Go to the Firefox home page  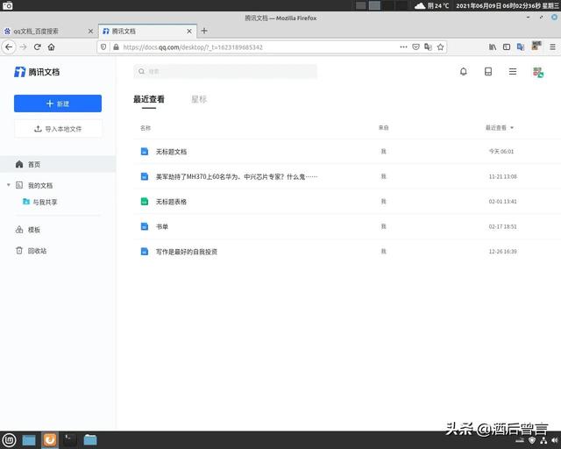coord(52,46)
